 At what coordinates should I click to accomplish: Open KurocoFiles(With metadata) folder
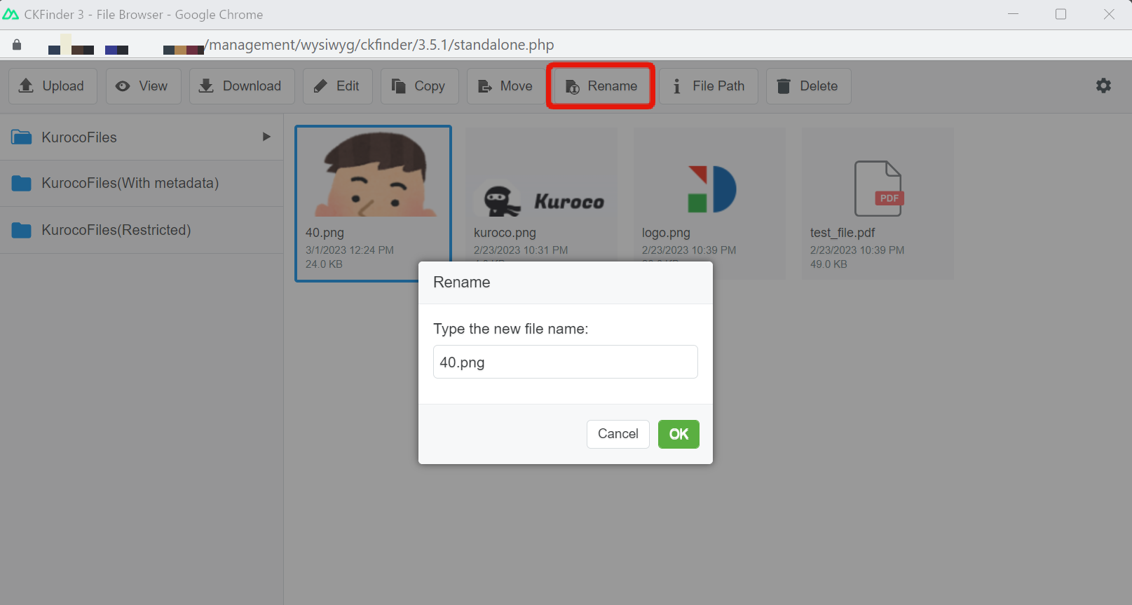tap(142, 183)
